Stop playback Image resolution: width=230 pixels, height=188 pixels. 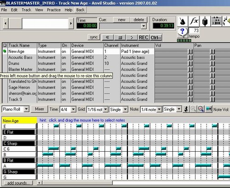tap(120, 37)
